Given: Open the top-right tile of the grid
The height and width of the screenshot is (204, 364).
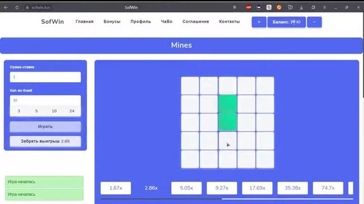Looking at the screenshot, I should coord(265,86).
